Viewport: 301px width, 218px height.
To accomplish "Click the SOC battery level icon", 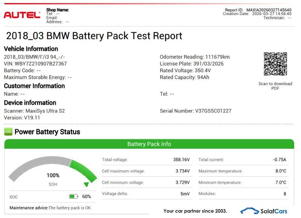I will pos(73,197).
